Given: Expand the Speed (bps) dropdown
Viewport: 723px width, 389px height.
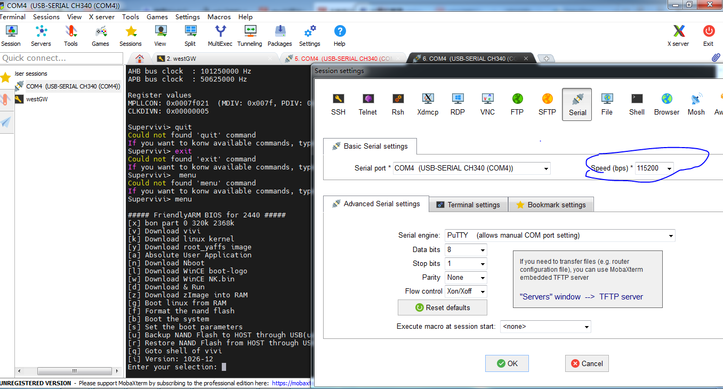Looking at the screenshot, I should coord(668,168).
